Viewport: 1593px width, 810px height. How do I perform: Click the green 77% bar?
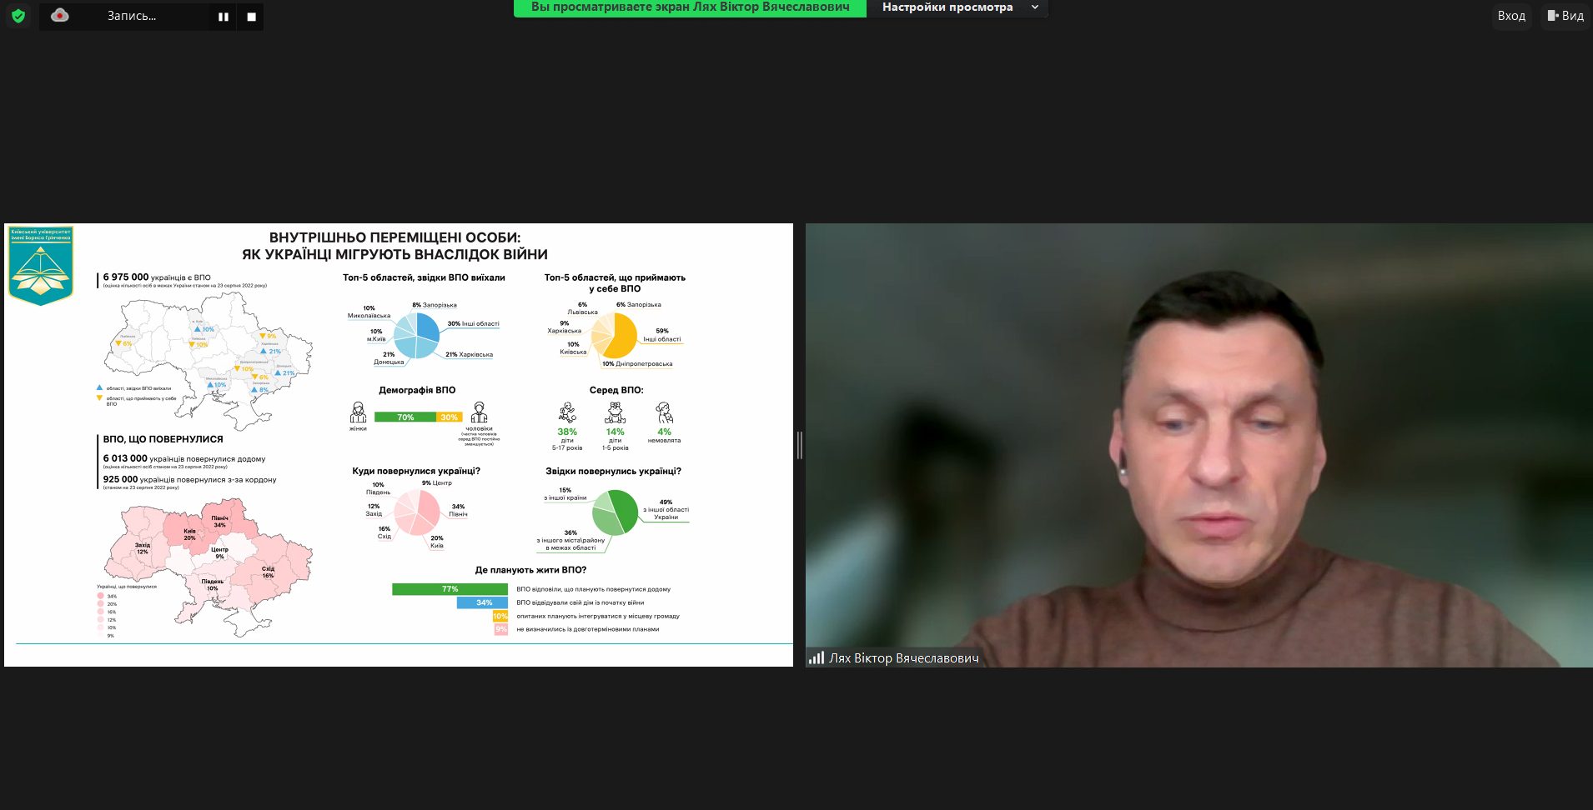coord(450,589)
